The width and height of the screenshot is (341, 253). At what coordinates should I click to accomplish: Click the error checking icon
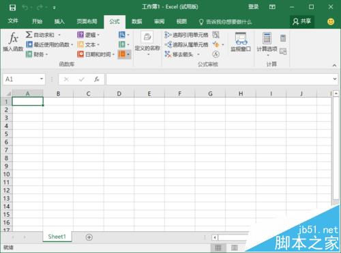click(x=216, y=44)
